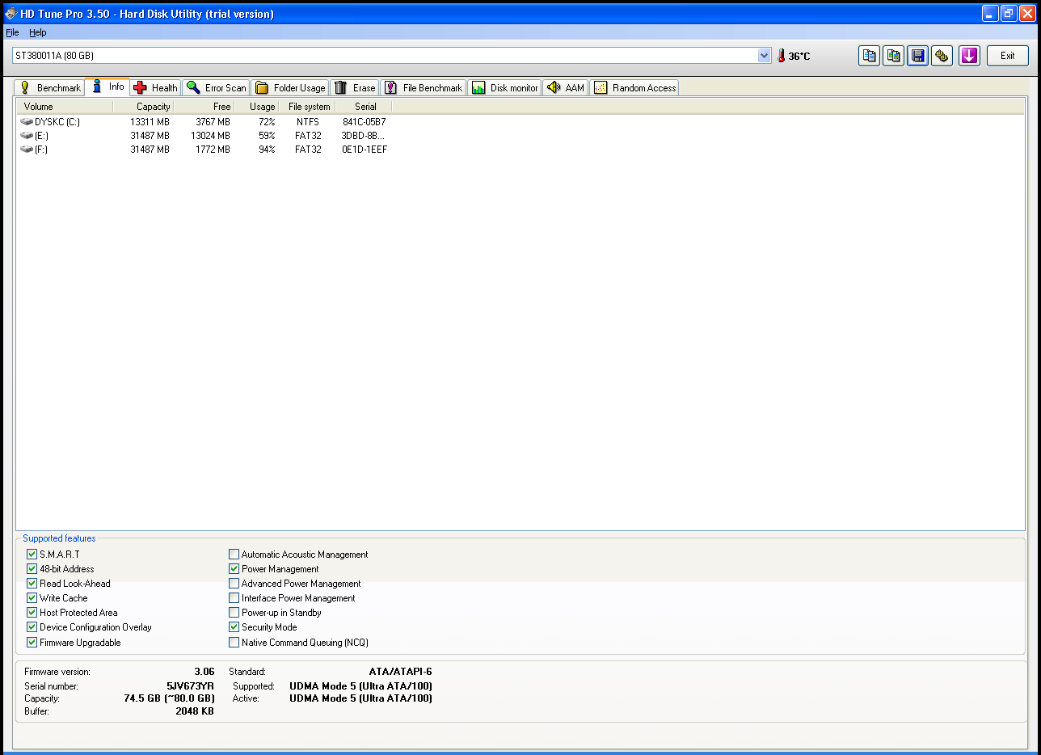The height and width of the screenshot is (755, 1041).
Task: Click the 1772 MB free space value
Action: (x=213, y=150)
